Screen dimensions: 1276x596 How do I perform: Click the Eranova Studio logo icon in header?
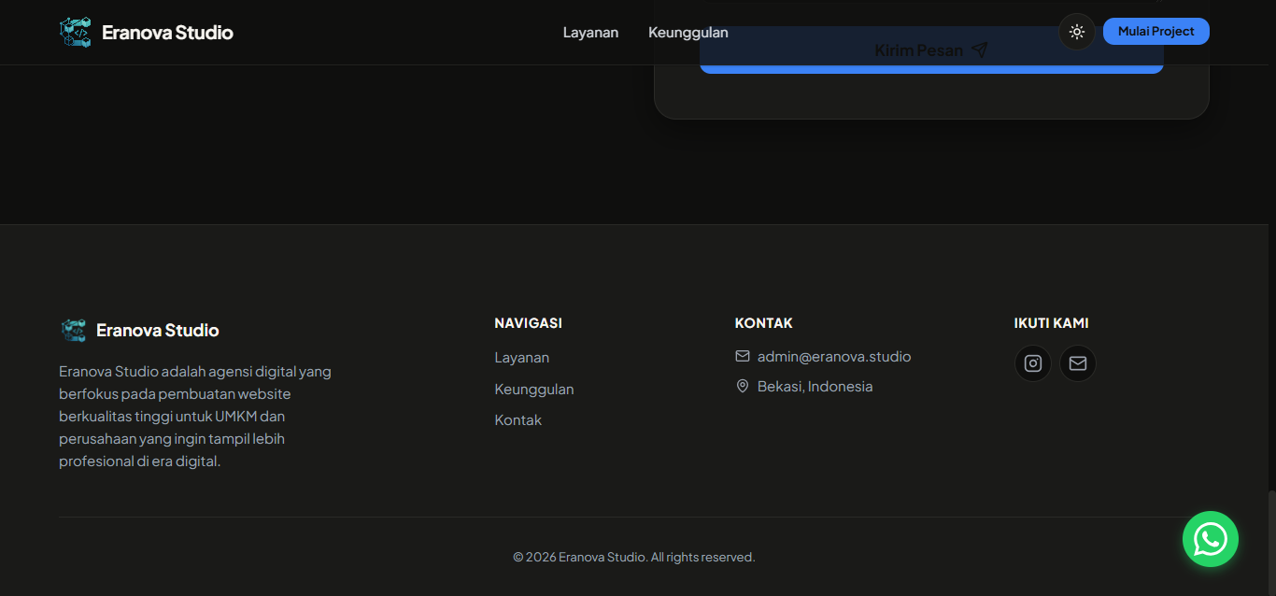(76, 32)
